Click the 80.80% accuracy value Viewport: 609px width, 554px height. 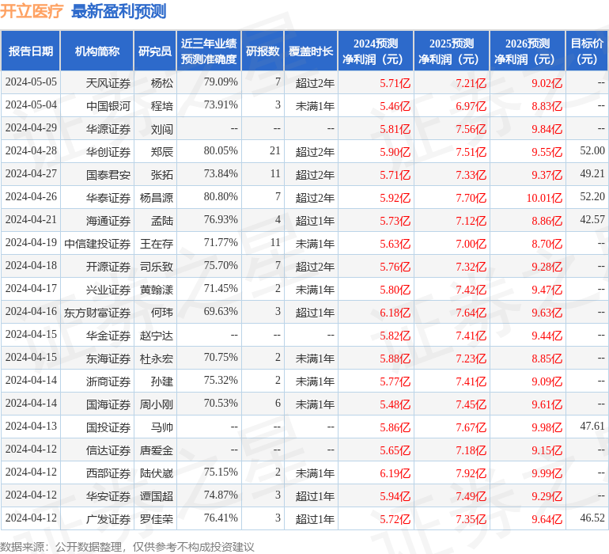click(221, 197)
